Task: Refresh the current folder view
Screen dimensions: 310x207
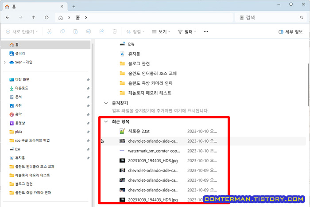Action: [x=46, y=17]
